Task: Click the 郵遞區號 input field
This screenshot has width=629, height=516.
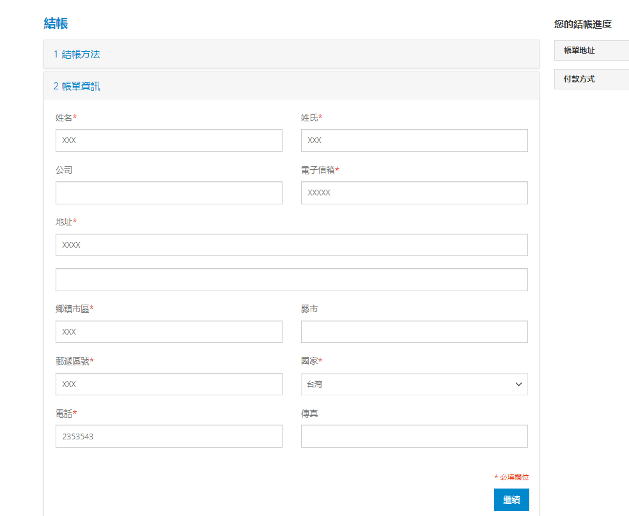Action: [169, 384]
